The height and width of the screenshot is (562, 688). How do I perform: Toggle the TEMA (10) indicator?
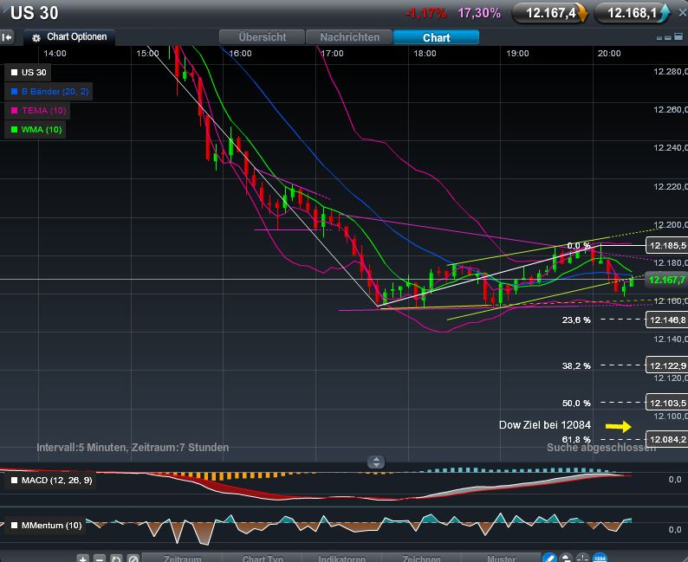tap(14, 111)
